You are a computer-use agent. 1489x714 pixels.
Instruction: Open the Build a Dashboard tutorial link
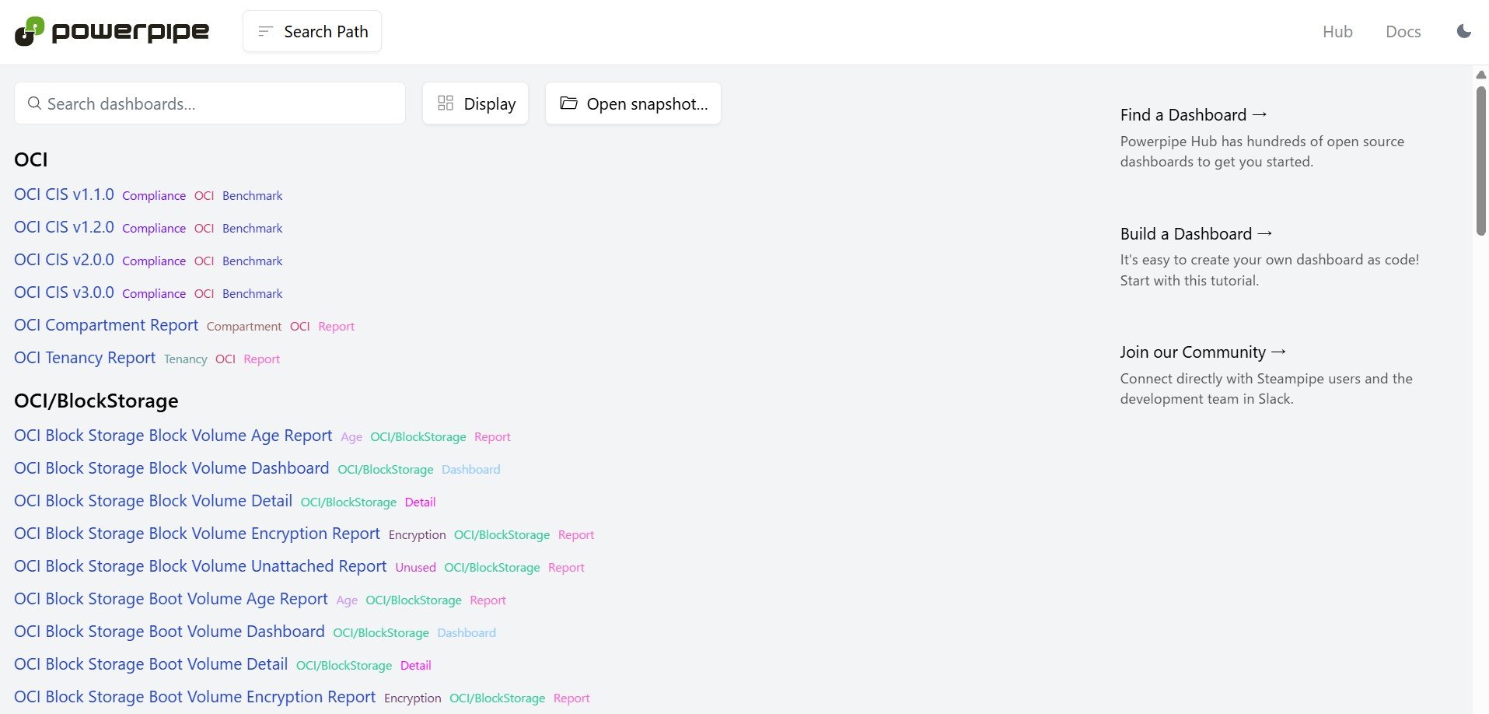click(x=1196, y=234)
